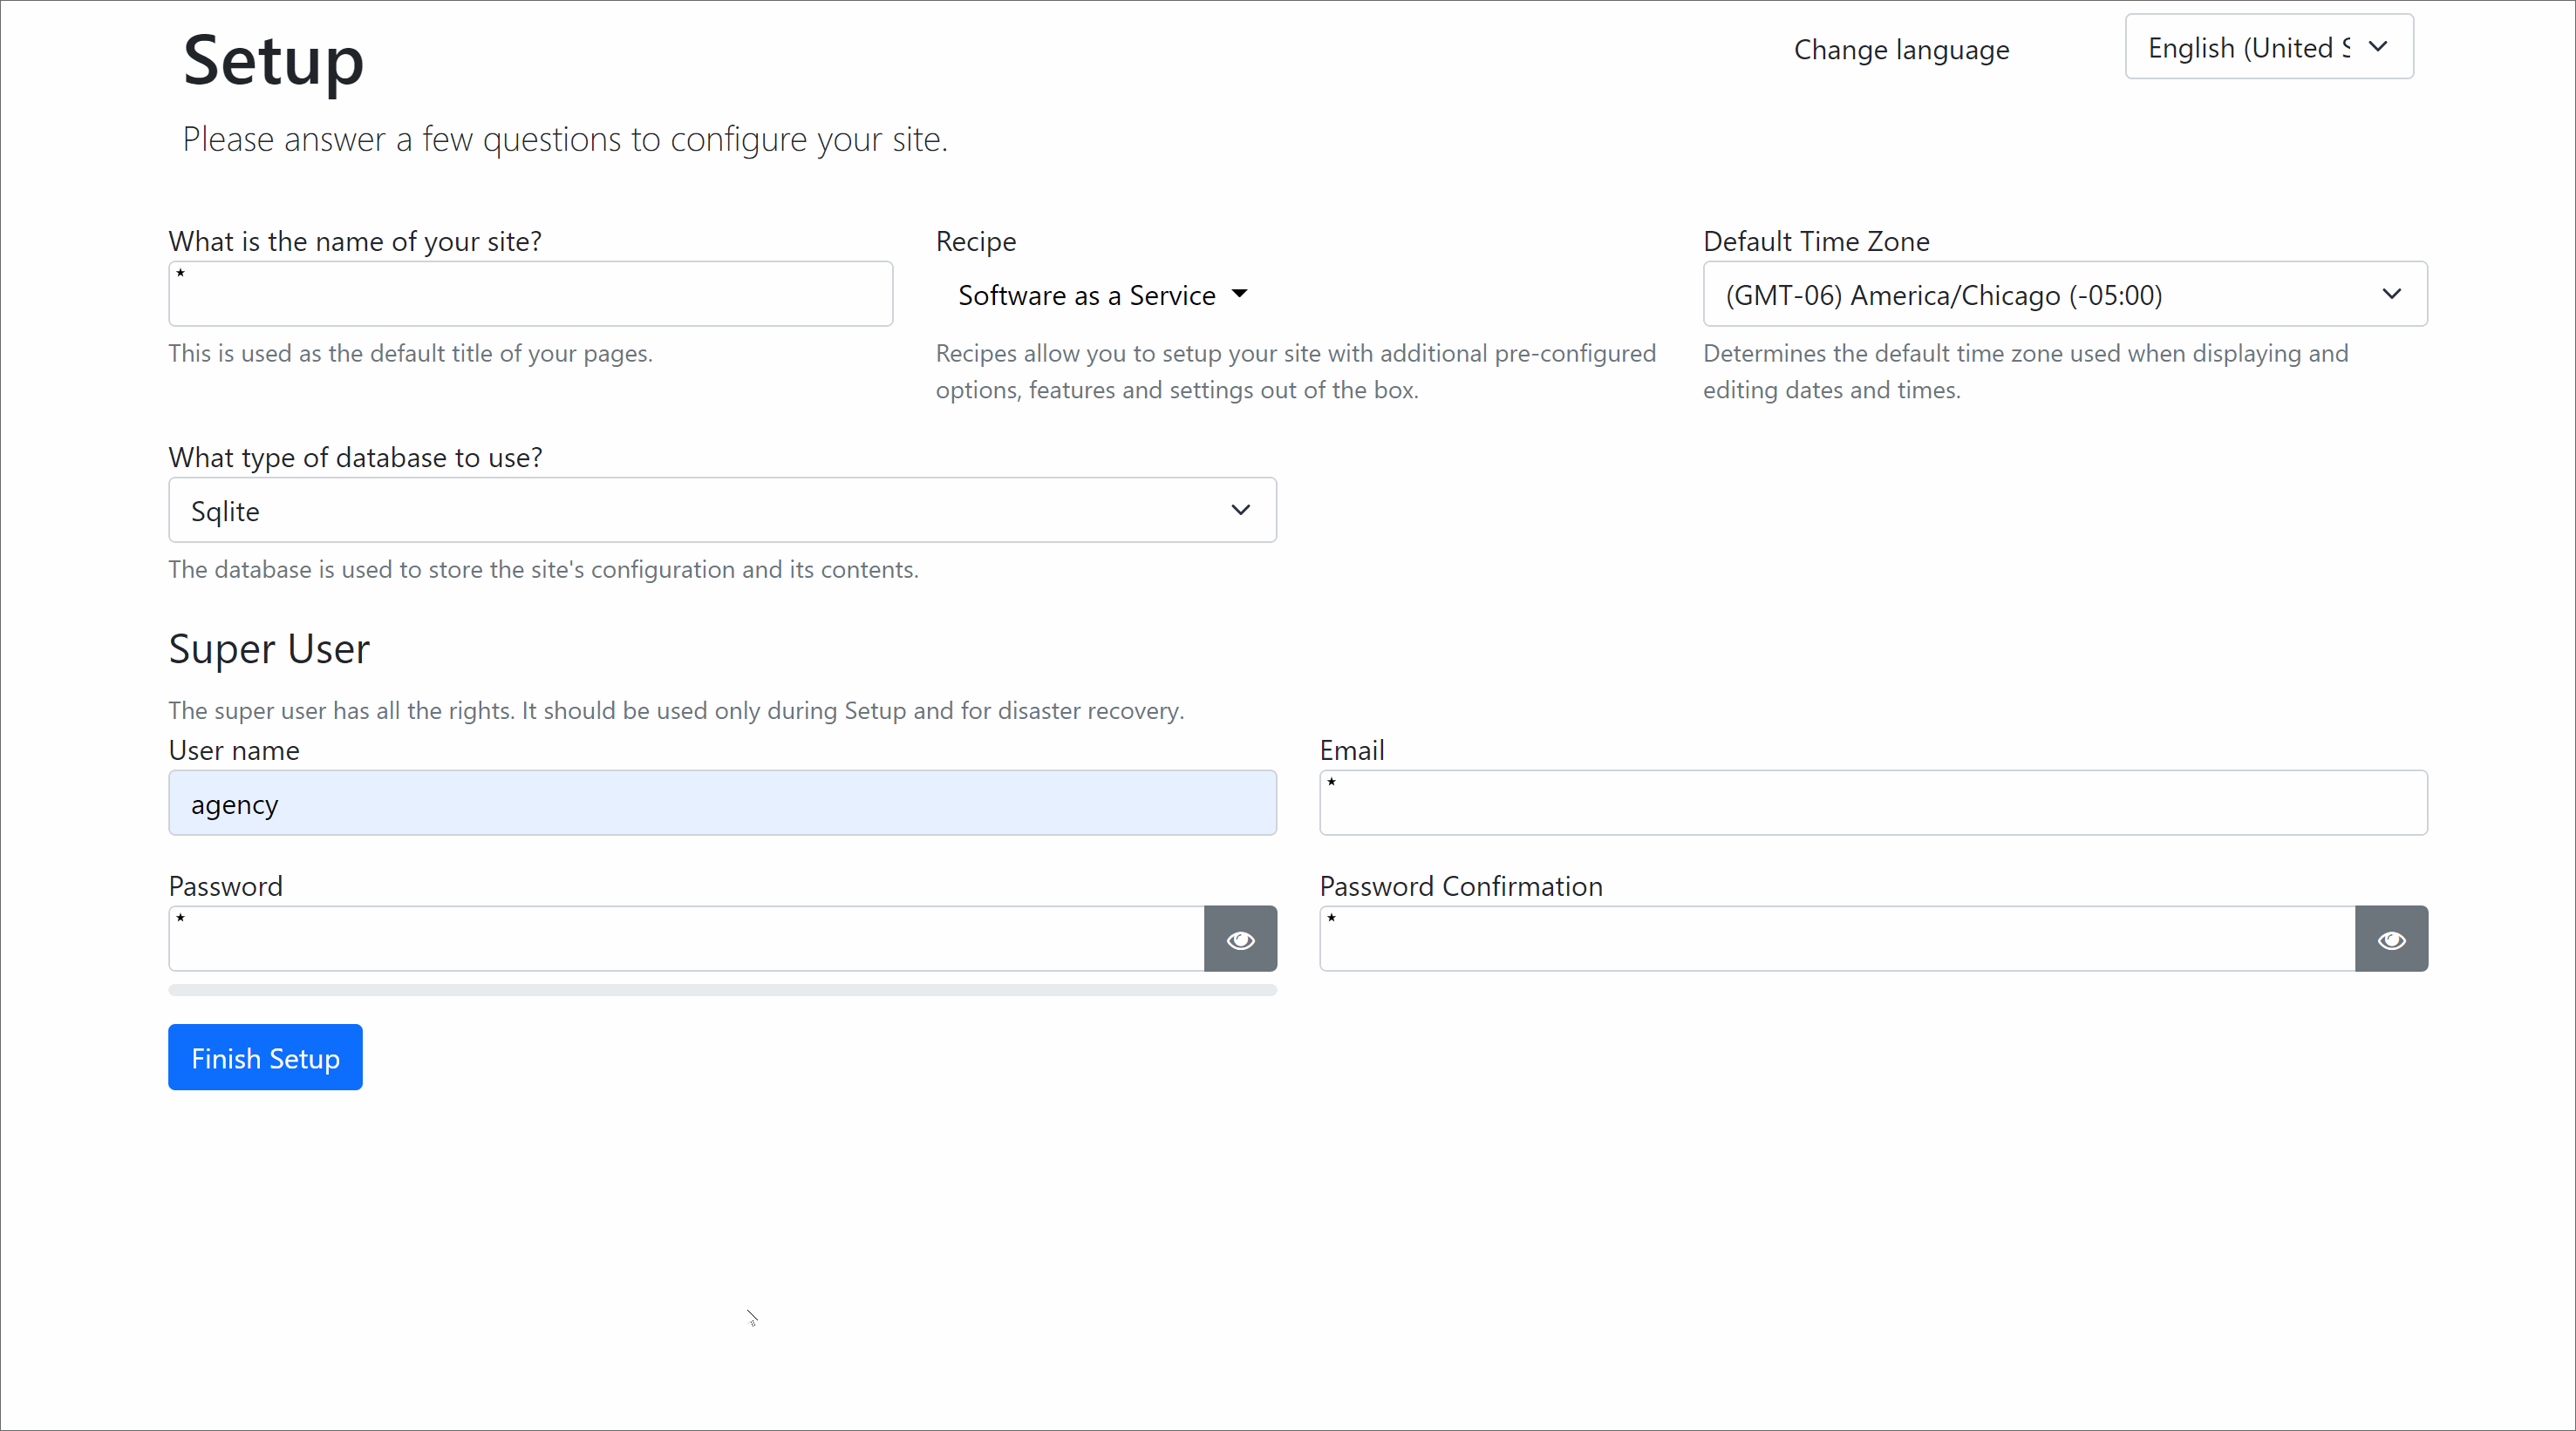
Task: Click the chevron icon in the time zone box
Action: (2391, 294)
